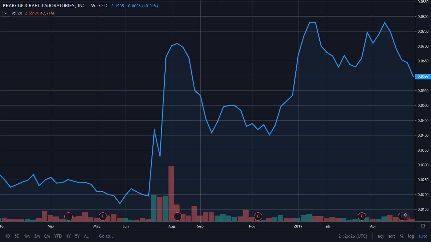Screen dimensions: 431x242
Task: Click the 0.0597 current price label
Action: point(423,76)
